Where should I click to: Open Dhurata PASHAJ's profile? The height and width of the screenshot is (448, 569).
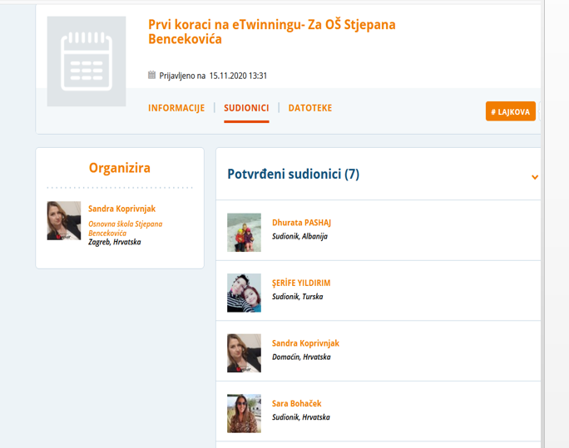point(302,223)
